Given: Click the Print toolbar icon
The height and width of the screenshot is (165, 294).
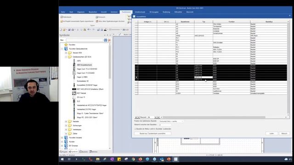Looking at the screenshot, I should pyautogui.click(x=73, y=30).
